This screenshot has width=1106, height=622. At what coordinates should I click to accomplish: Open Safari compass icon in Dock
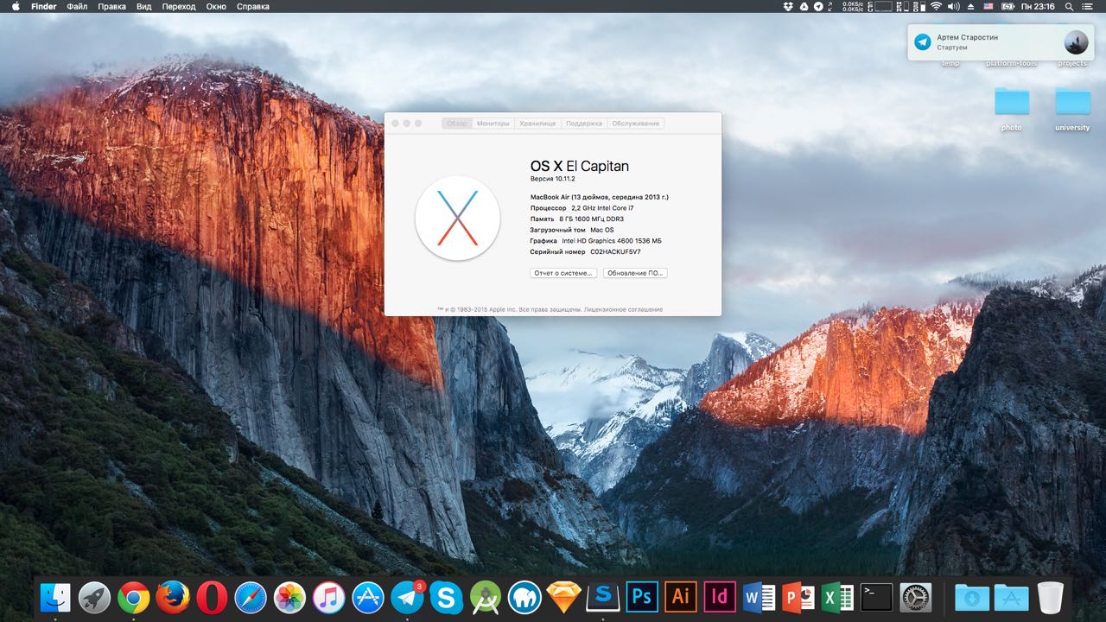pyautogui.click(x=251, y=597)
